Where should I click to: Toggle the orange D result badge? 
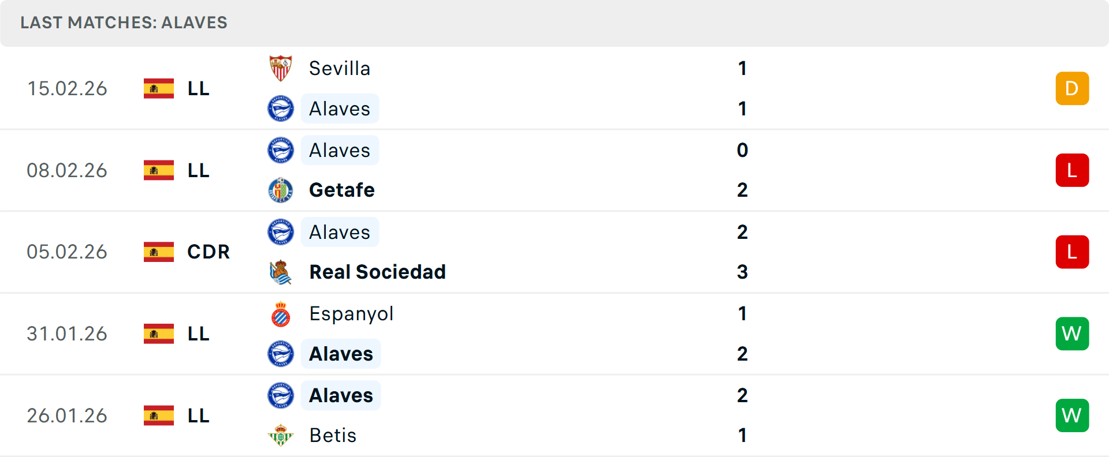pos(1072,88)
